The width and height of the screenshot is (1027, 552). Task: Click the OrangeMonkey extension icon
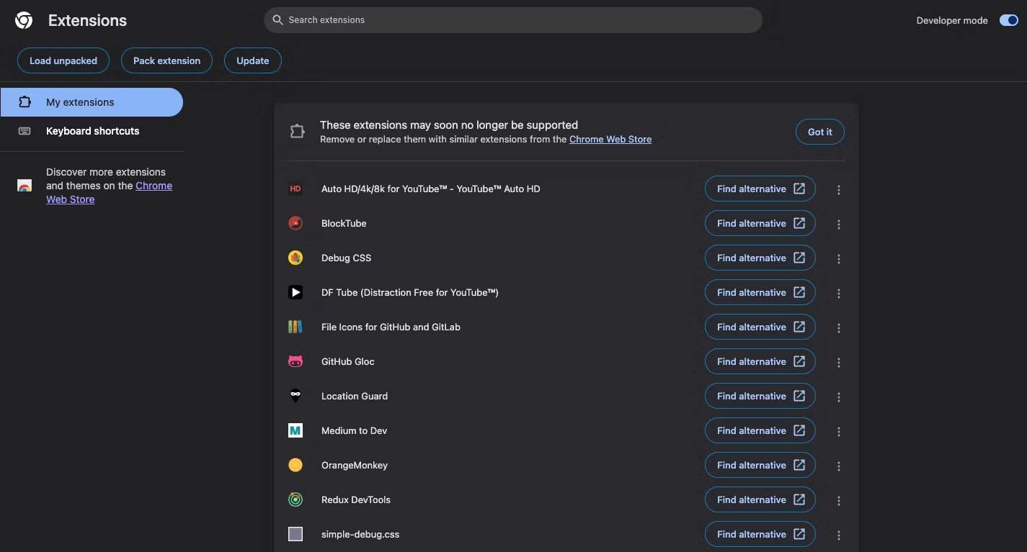coord(295,465)
